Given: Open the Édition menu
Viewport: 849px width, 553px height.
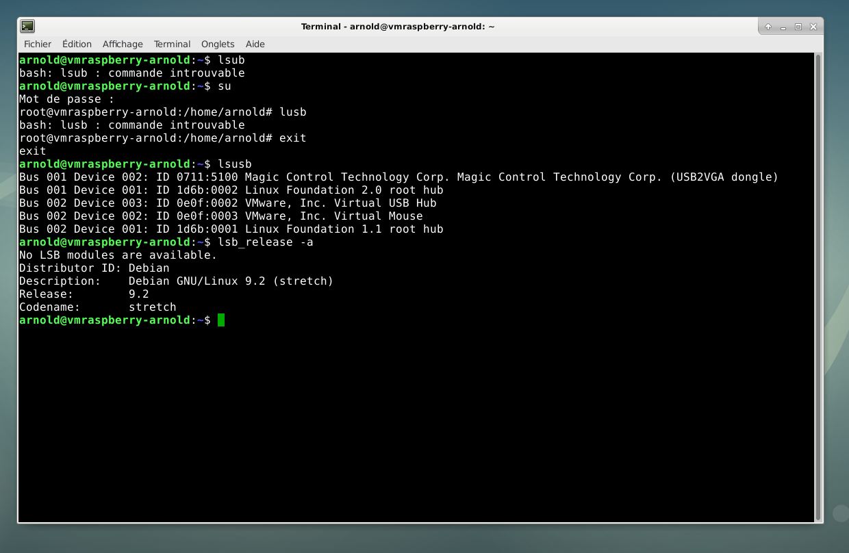Looking at the screenshot, I should 77,44.
